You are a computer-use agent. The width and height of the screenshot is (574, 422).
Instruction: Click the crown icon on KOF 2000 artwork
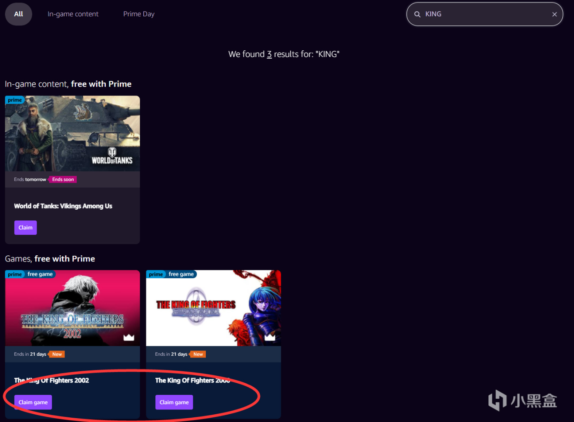pos(270,337)
